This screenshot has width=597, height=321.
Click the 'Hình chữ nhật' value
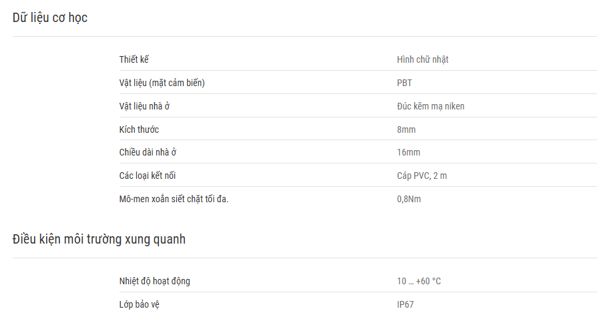point(423,59)
